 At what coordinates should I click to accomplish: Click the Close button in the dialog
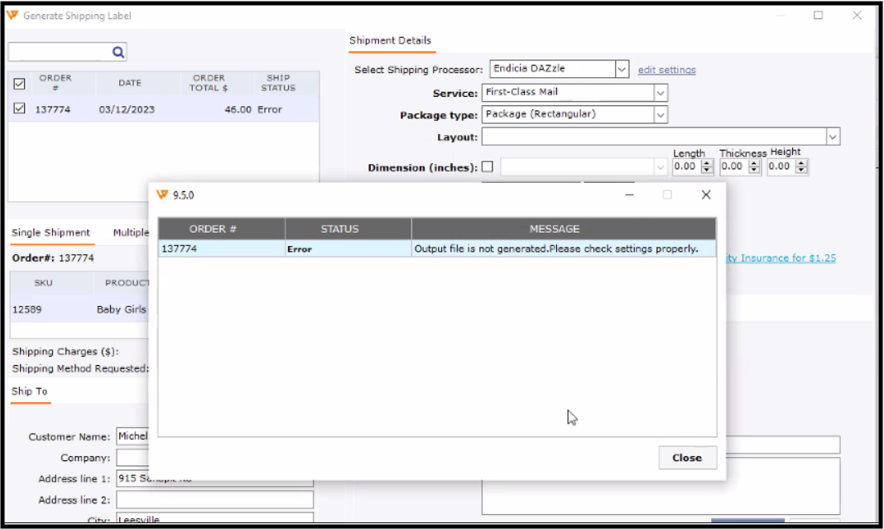pos(687,458)
